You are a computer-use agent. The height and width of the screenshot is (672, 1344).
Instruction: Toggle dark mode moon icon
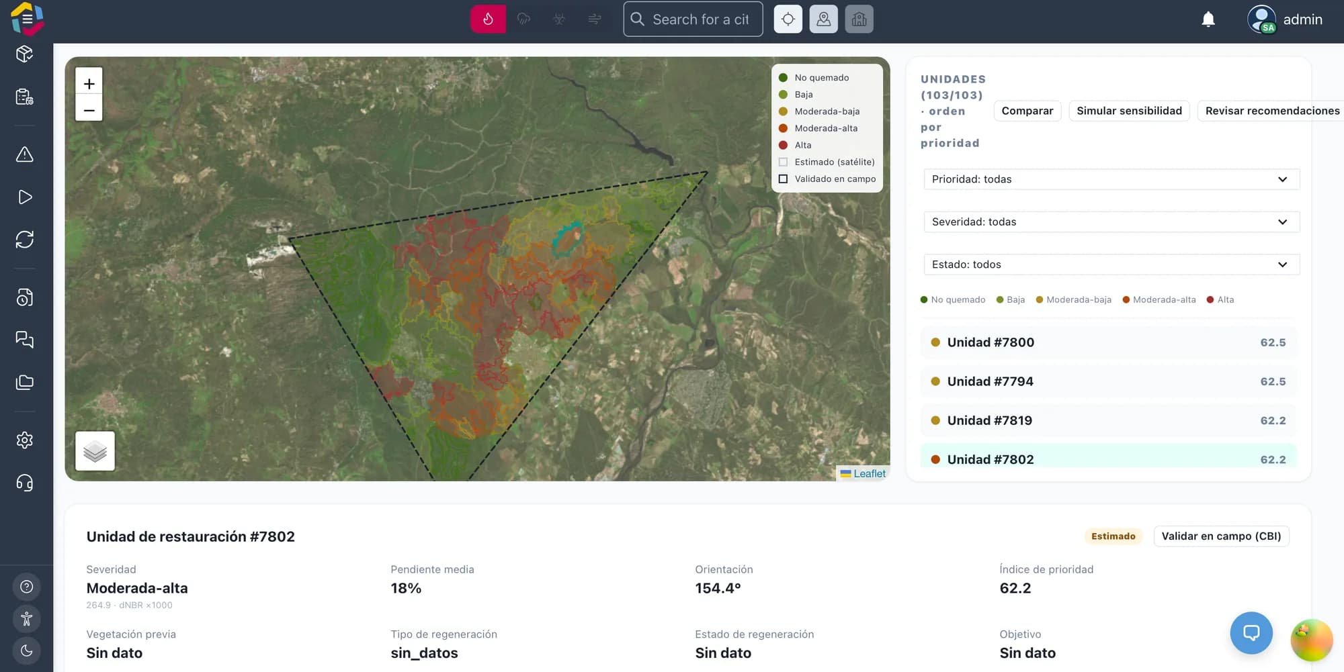pyautogui.click(x=27, y=651)
